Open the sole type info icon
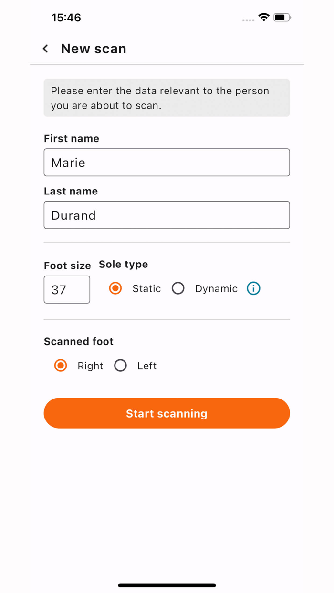334x593 pixels. point(253,288)
